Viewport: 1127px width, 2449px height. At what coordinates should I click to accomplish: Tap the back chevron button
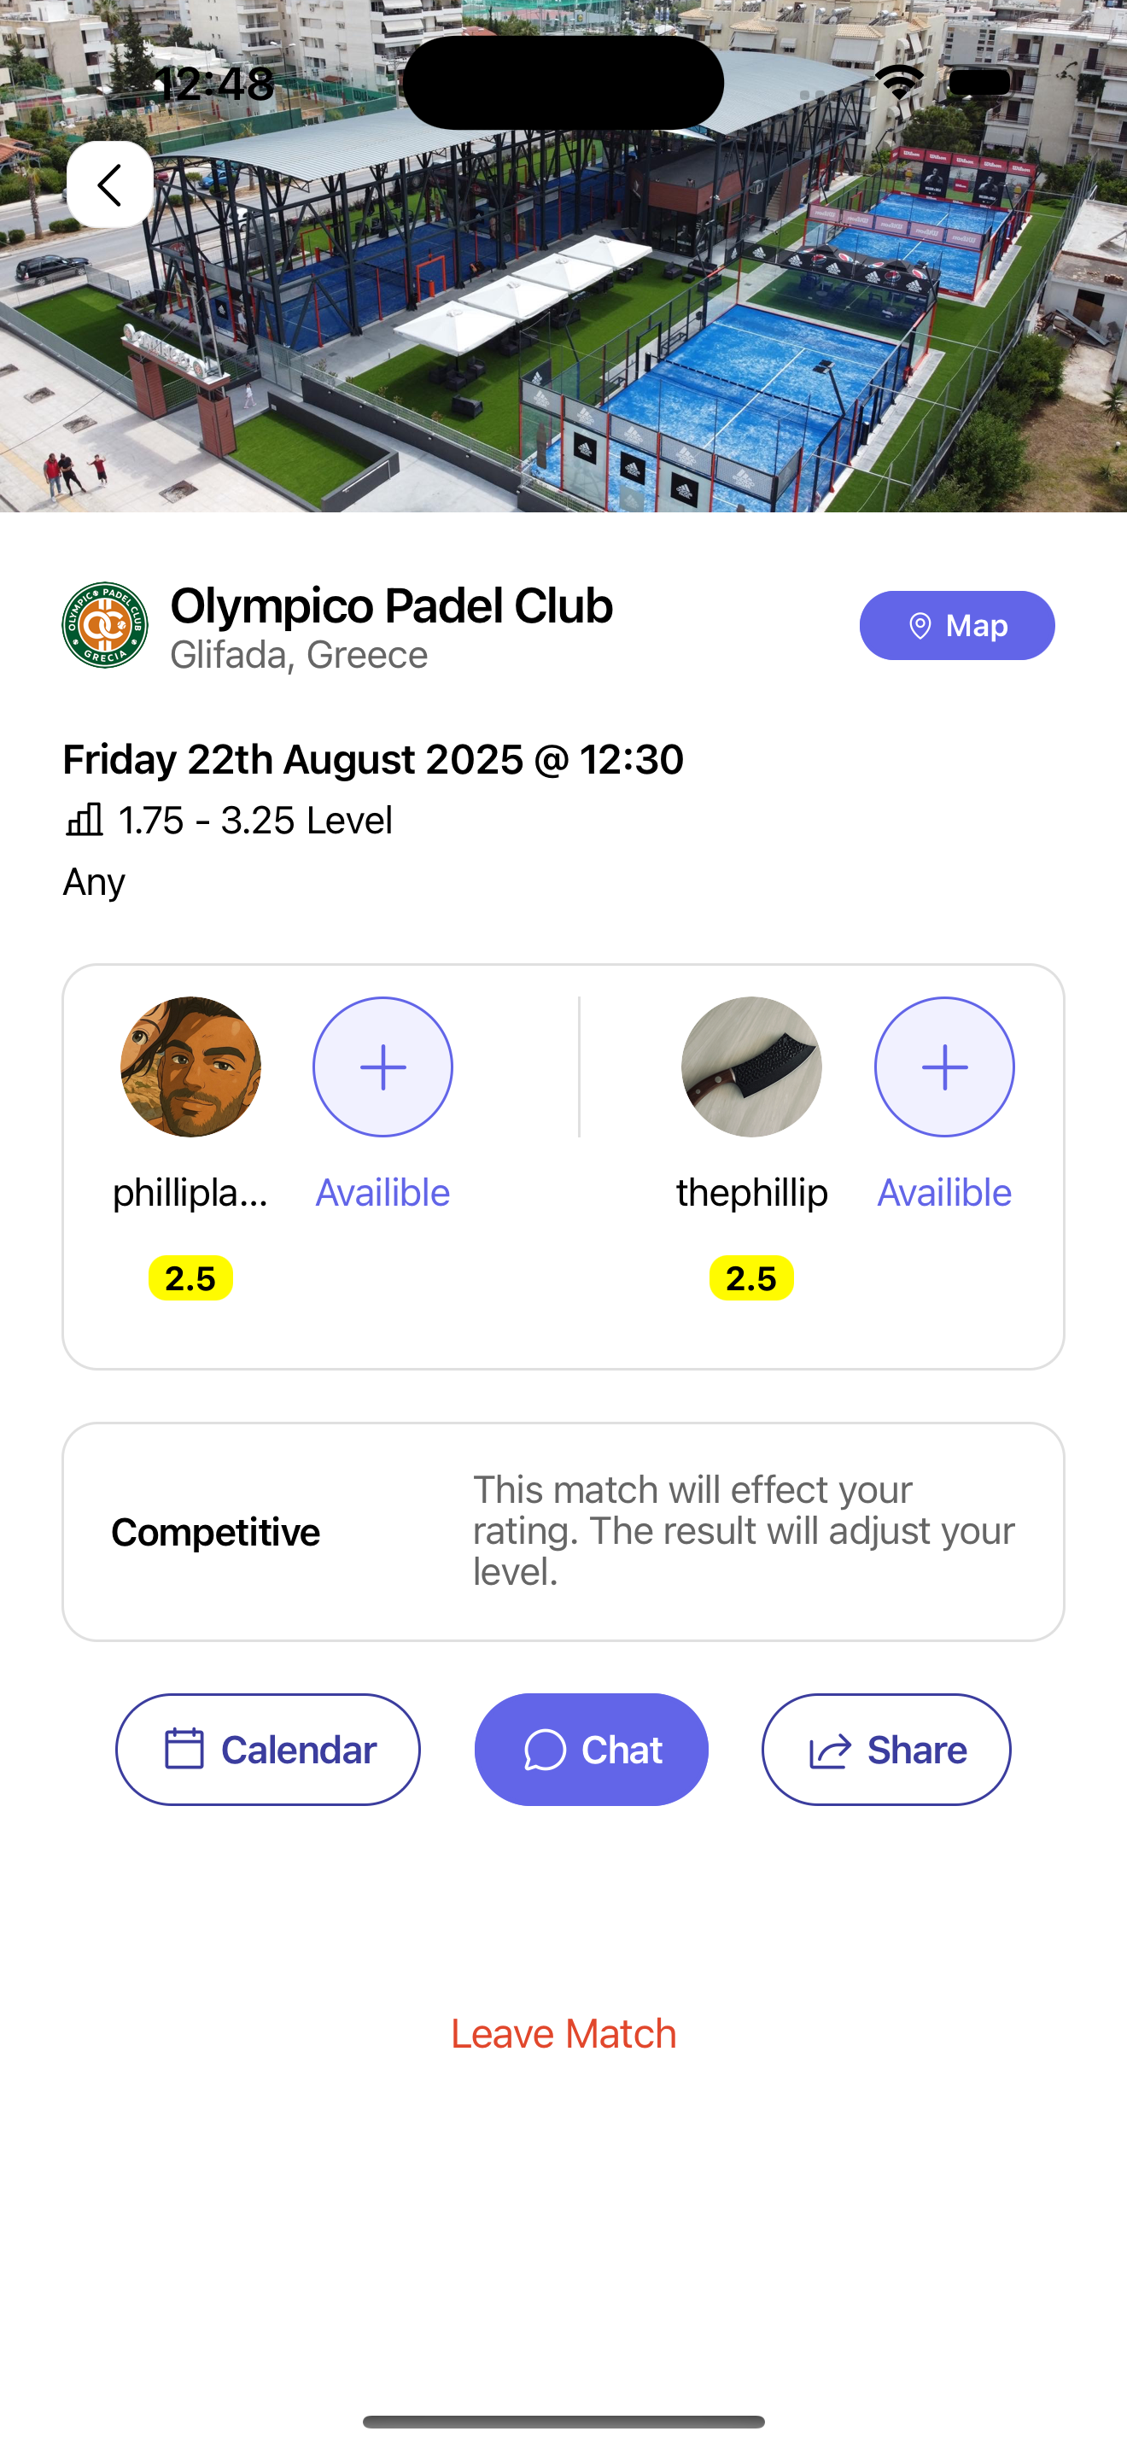pyautogui.click(x=110, y=184)
